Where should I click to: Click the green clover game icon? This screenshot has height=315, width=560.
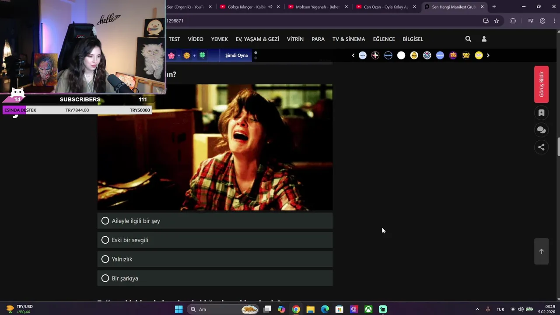point(202,56)
